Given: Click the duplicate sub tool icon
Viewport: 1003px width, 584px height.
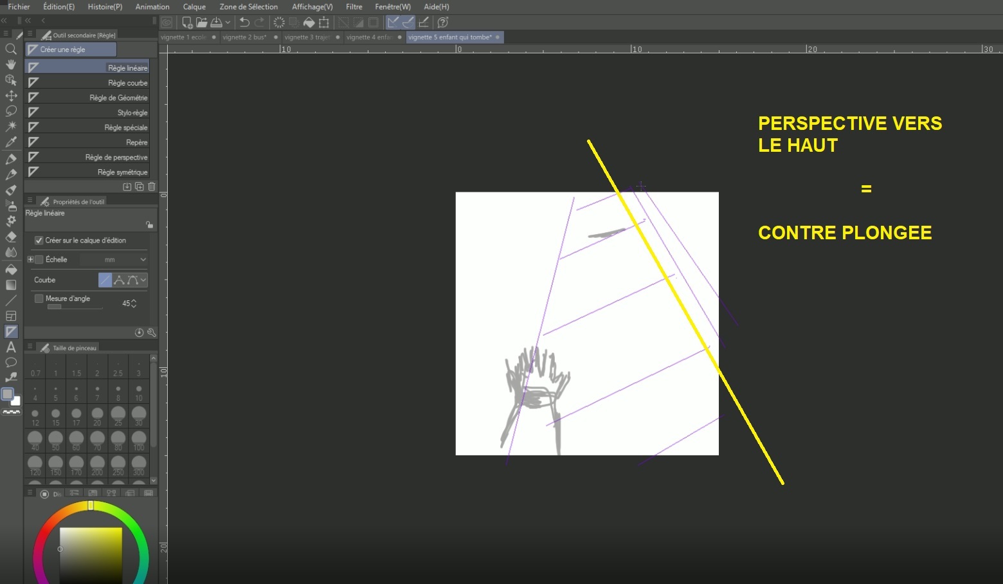Looking at the screenshot, I should pos(140,187).
